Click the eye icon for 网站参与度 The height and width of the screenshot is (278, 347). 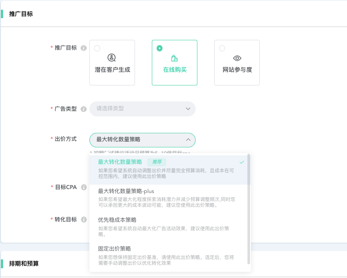pos(237,58)
